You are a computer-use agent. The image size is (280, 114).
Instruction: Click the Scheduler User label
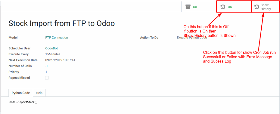point(20,48)
